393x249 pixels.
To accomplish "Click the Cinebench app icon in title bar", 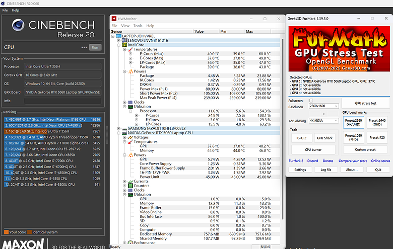I will [3, 4].
